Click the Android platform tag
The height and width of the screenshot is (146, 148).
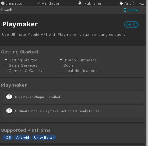[x=22, y=137]
